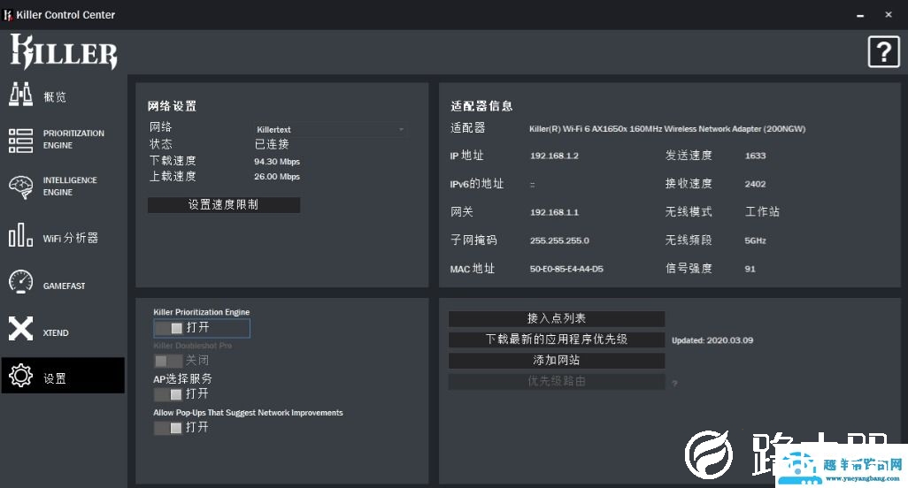This screenshot has width=908, height=488.
Task: Click the Killer Control Center title icon
Action: (x=8, y=15)
